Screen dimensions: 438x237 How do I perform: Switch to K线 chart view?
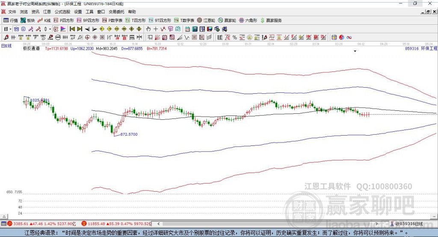coord(44,21)
